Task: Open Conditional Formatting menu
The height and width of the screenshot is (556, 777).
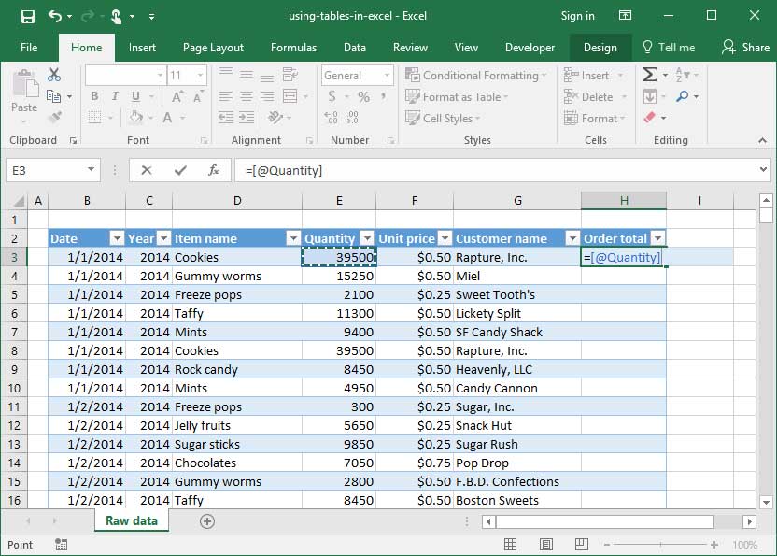Action: (x=475, y=76)
